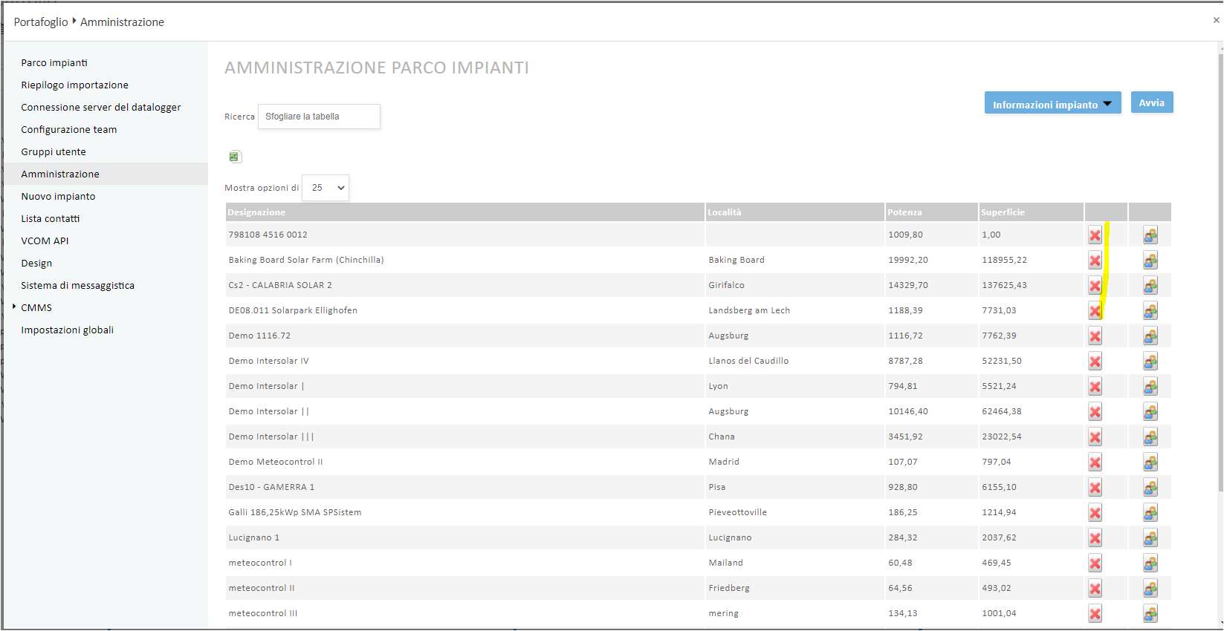
Task: Remove the meteocontrol III row via red X
Action: pyautogui.click(x=1095, y=614)
